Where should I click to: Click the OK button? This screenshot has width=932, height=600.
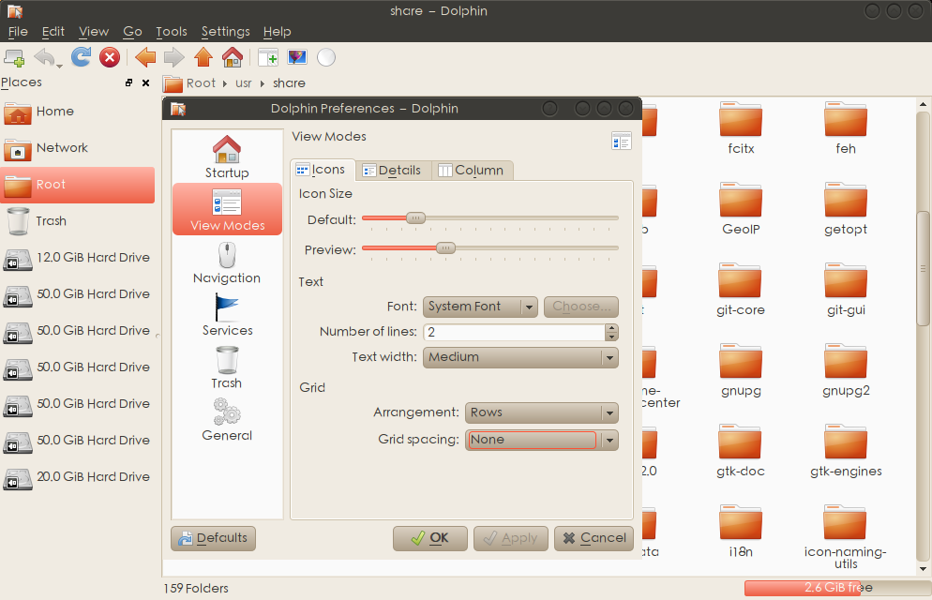[x=429, y=538]
